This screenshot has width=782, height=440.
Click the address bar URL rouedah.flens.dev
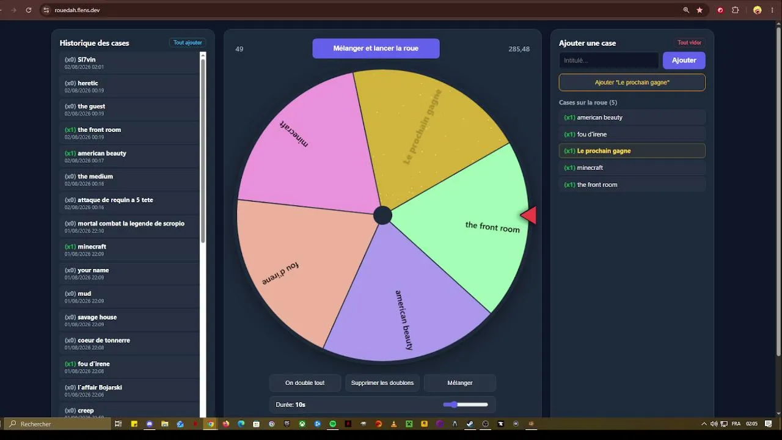(77, 10)
